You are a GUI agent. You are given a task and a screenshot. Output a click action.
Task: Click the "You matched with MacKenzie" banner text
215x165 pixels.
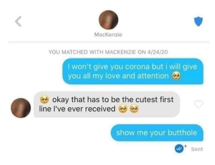[x=108, y=52]
